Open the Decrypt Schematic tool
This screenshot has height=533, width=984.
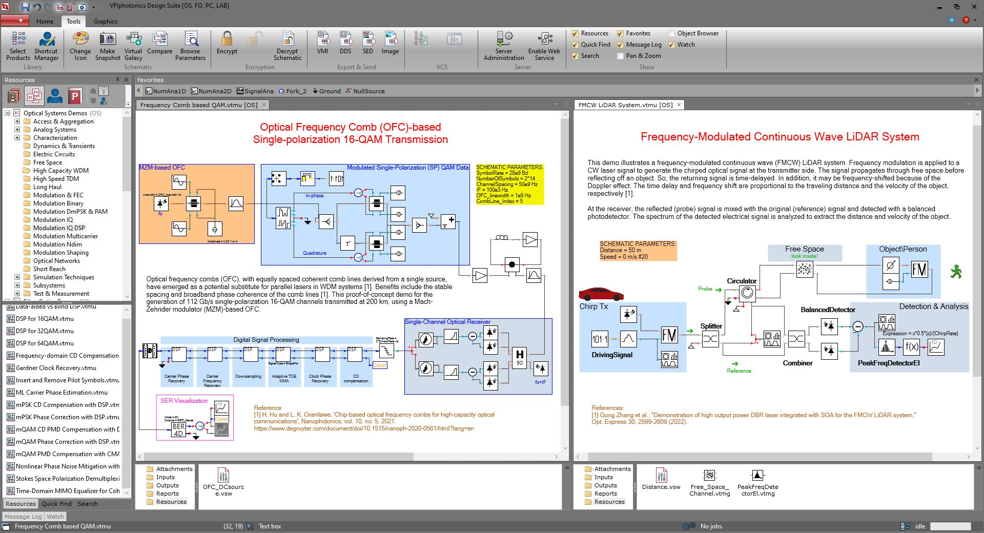pyautogui.click(x=287, y=45)
